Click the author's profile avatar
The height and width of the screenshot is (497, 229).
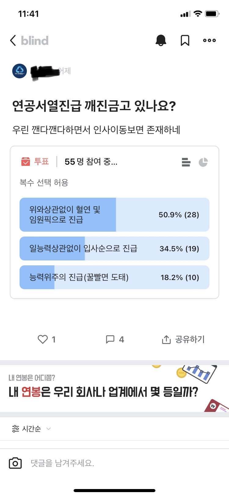point(20,71)
